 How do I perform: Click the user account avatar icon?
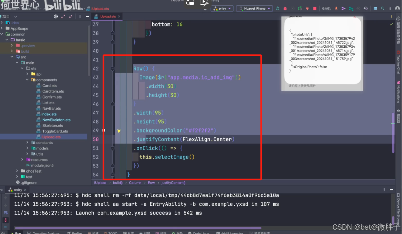[x=397, y=8]
